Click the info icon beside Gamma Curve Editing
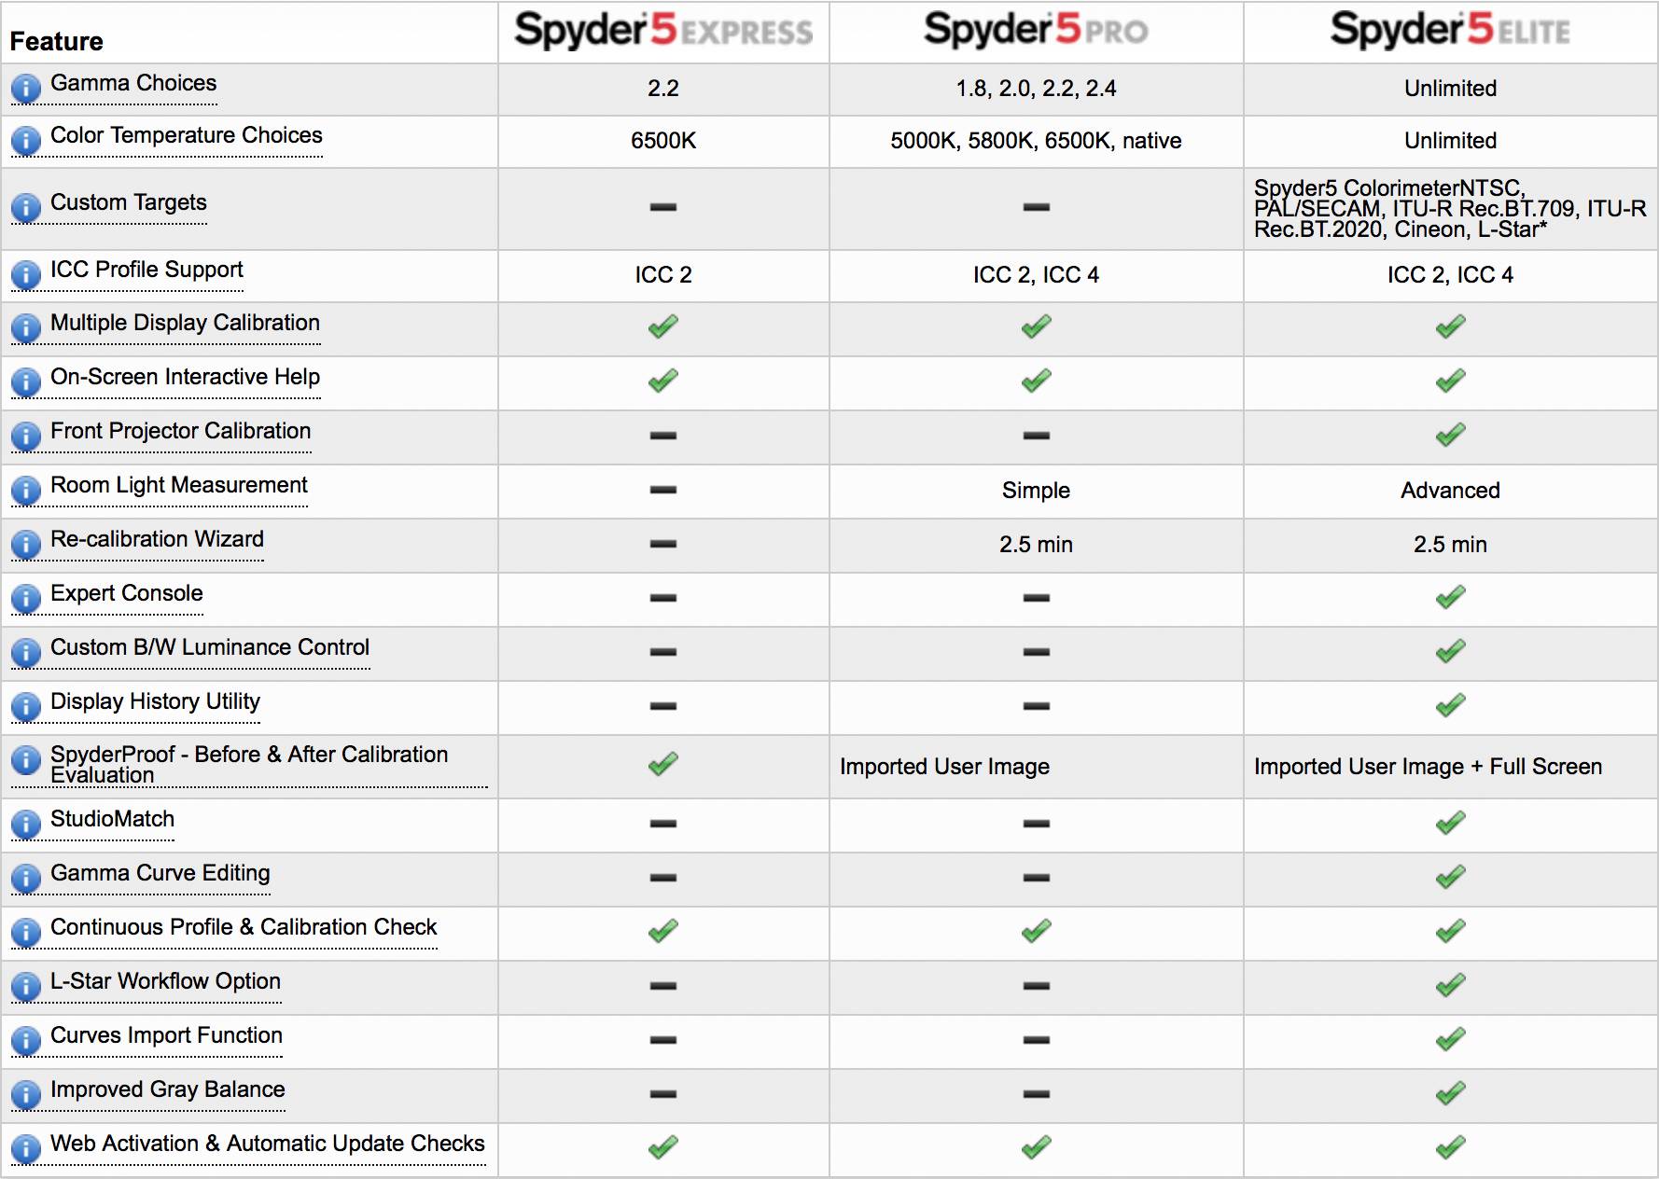 click(25, 878)
